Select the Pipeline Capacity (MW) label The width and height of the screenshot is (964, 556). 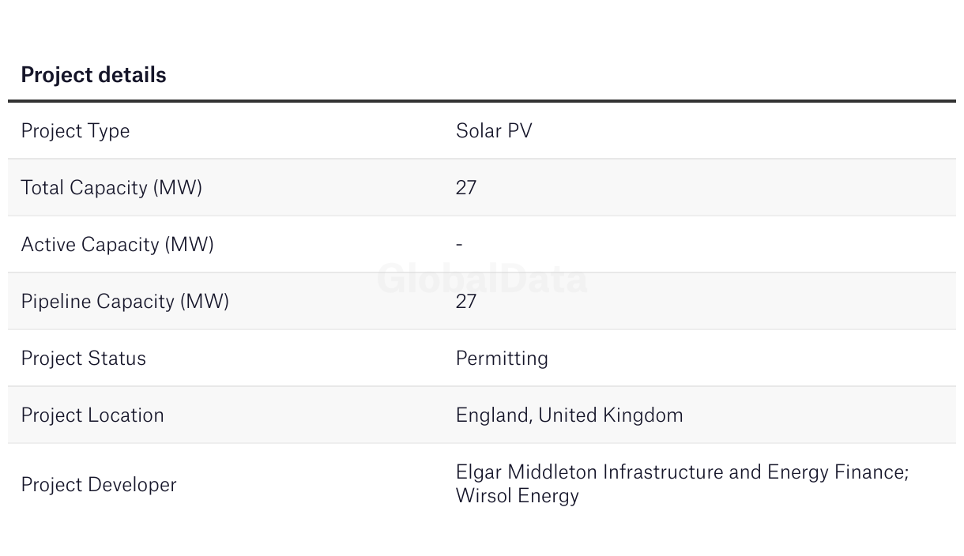coord(125,302)
